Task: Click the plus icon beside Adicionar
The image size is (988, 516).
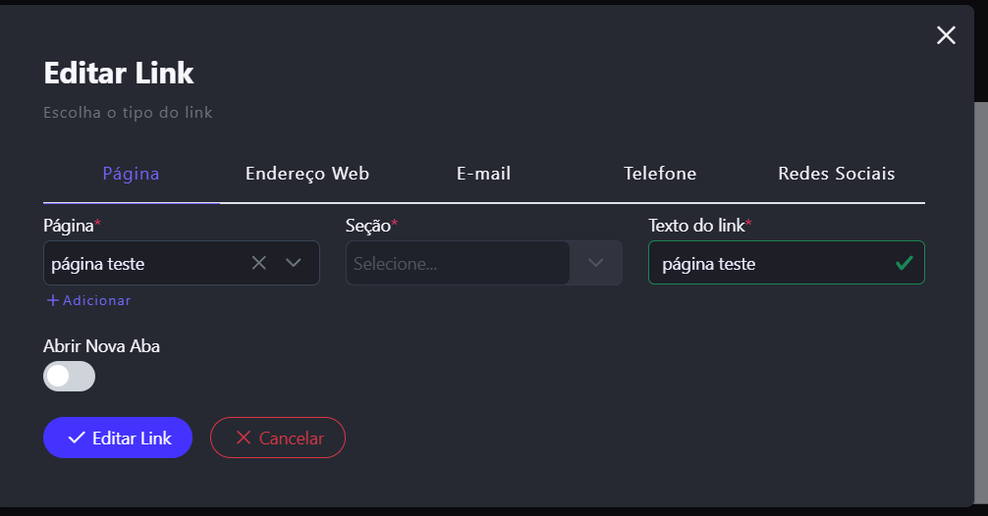Action: tap(53, 300)
